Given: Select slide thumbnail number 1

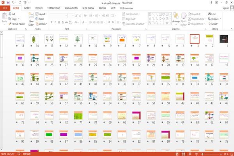Looking at the screenshot, I should pyautogui.click(x=224, y=39).
